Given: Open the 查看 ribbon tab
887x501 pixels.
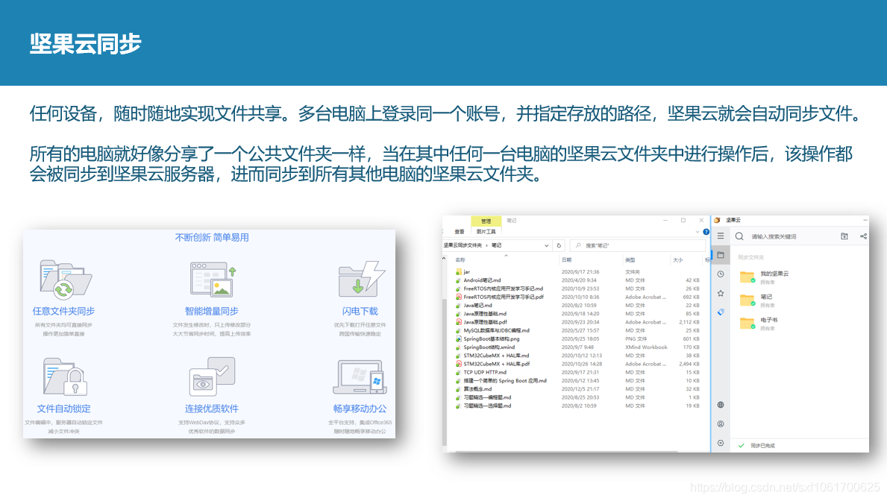Looking at the screenshot, I should [460, 232].
